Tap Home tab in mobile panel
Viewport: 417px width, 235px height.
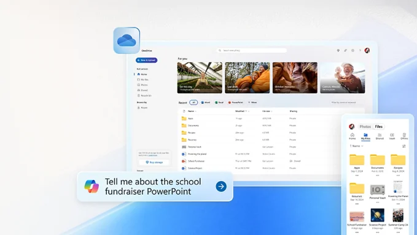[x=353, y=136]
